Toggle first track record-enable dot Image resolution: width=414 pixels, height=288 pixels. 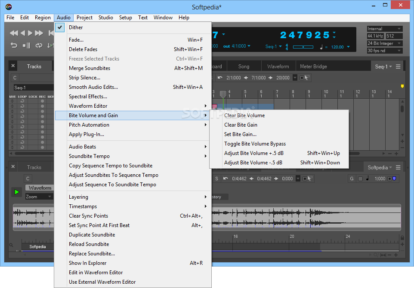coord(42,101)
